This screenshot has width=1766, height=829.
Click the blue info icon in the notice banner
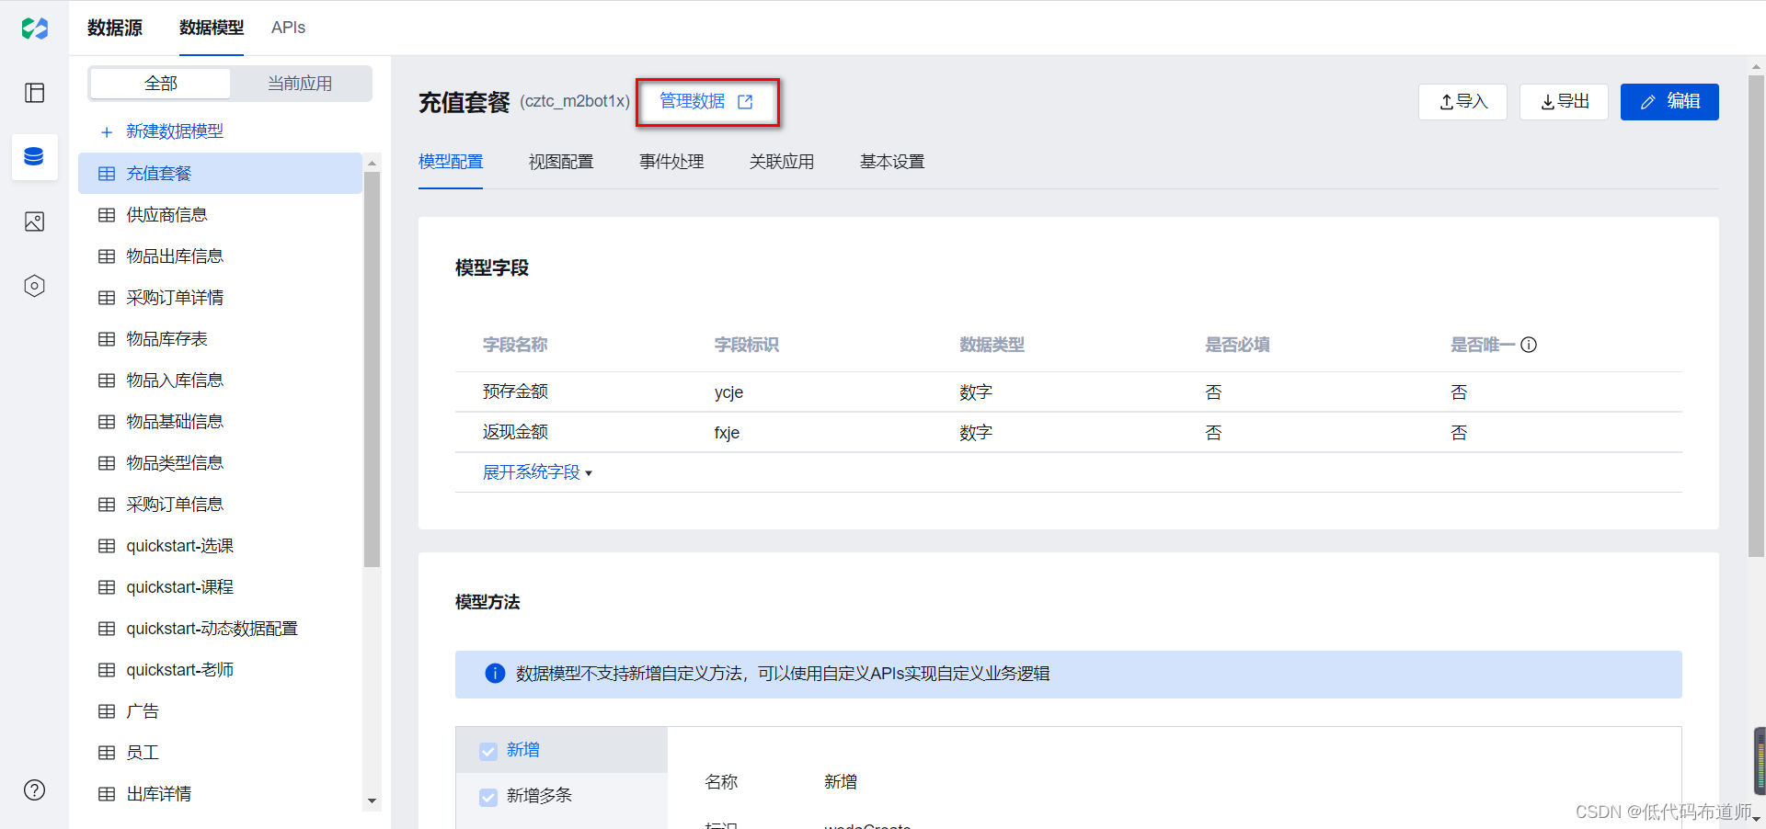495,674
